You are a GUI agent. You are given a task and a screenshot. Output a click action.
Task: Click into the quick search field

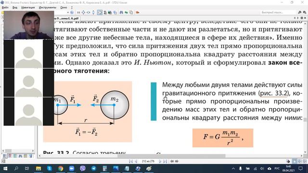278,12
